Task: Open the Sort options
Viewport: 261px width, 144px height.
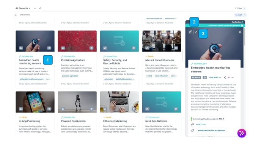Action: point(240,15)
